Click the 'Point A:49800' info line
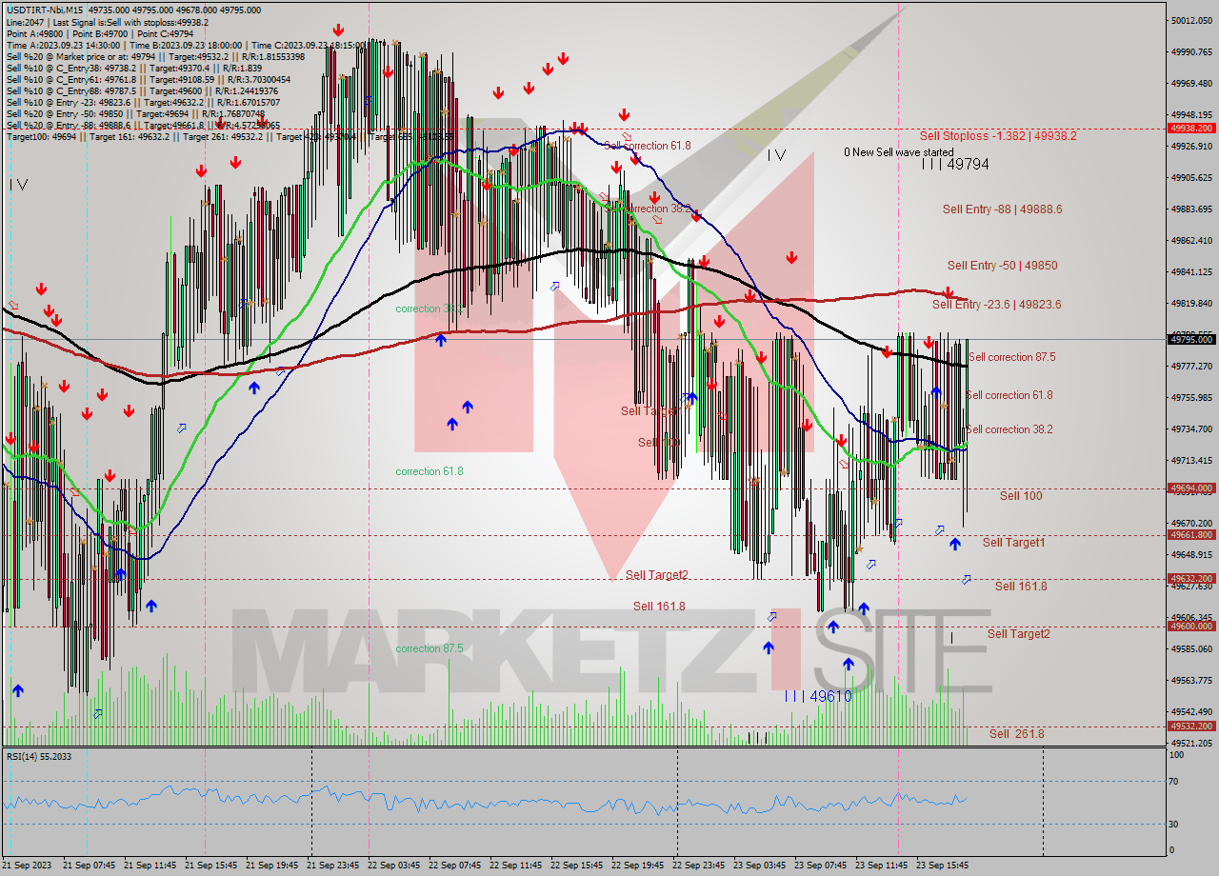The width and height of the screenshot is (1219, 876). (x=100, y=33)
